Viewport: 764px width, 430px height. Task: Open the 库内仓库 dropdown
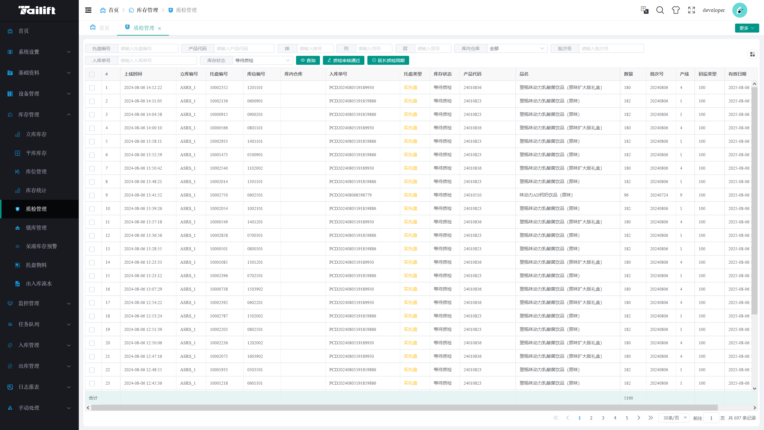pyautogui.click(x=517, y=48)
